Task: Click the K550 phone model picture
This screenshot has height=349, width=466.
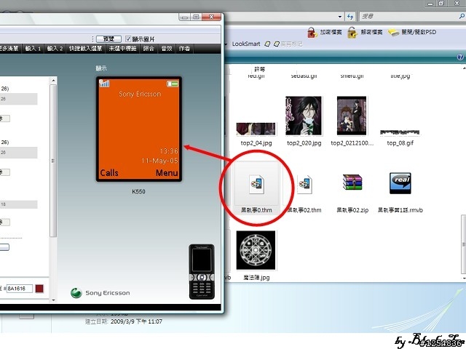Action: tap(202, 271)
